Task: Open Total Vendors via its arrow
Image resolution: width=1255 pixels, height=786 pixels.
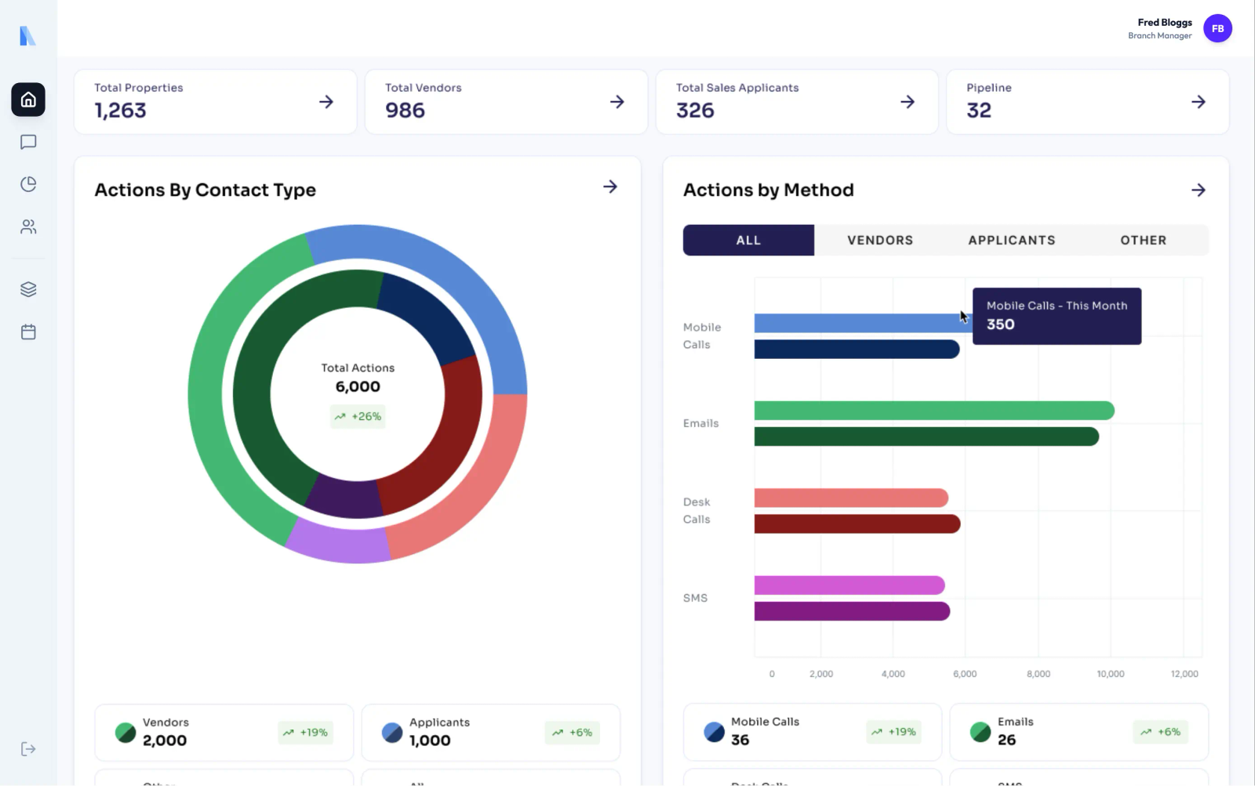Action: pos(617,102)
